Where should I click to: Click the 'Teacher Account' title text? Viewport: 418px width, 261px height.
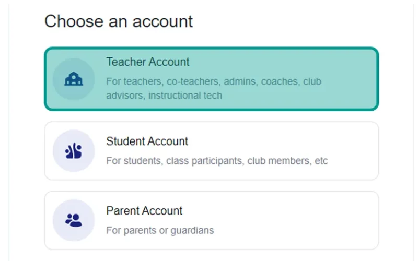[x=148, y=62]
